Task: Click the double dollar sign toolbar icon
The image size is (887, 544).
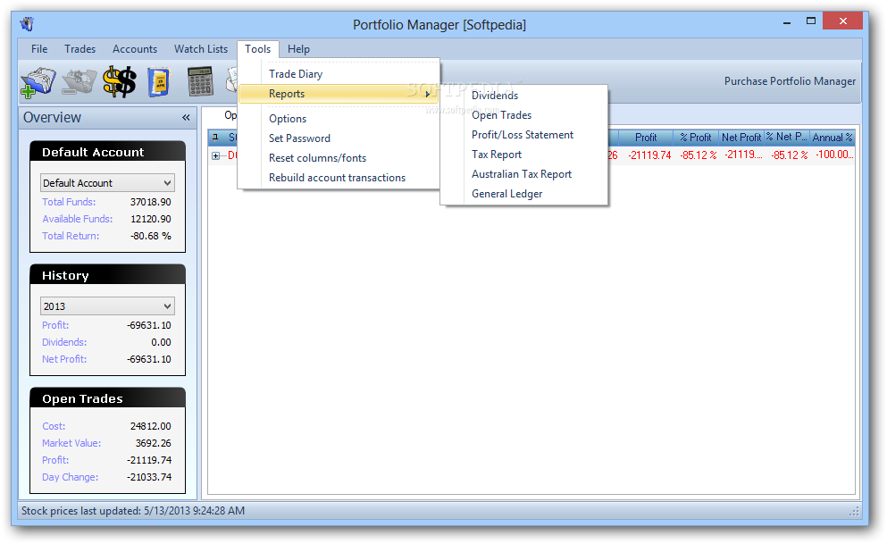Action: pos(120,82)
